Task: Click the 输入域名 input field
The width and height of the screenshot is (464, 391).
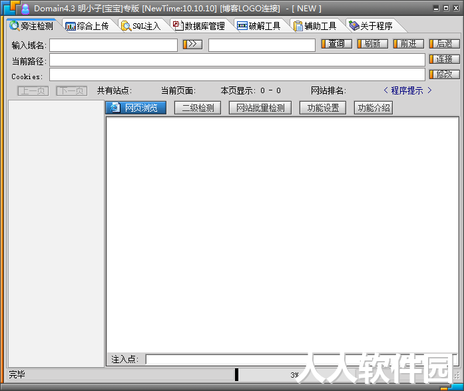Action: (114, 45)
